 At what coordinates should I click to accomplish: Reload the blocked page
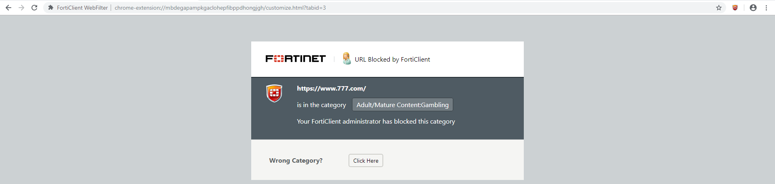34,8
